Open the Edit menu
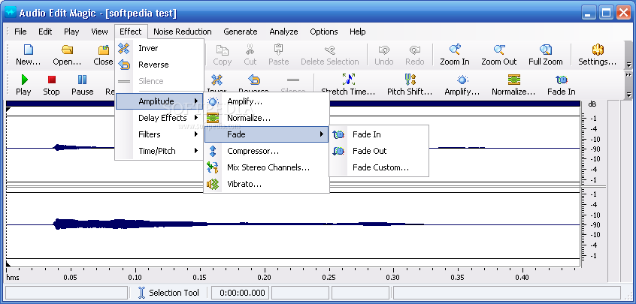Viewport: 636px width, 304px height. point(45,32)
